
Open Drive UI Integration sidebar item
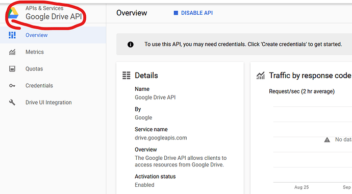[x=53, y=103]
